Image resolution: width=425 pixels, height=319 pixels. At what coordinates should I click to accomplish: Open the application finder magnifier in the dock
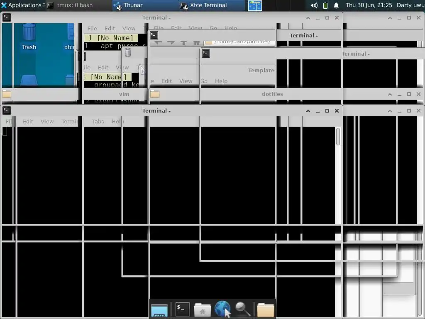(242, 309)
